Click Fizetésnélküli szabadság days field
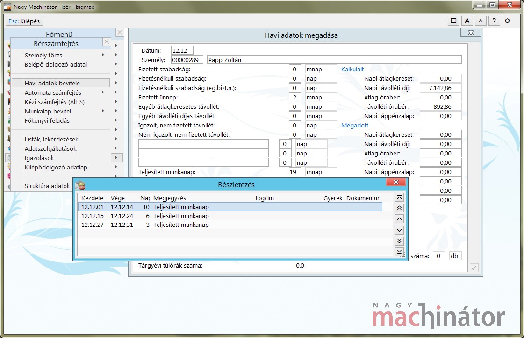The image size is (524, 338). pos(295,78)
